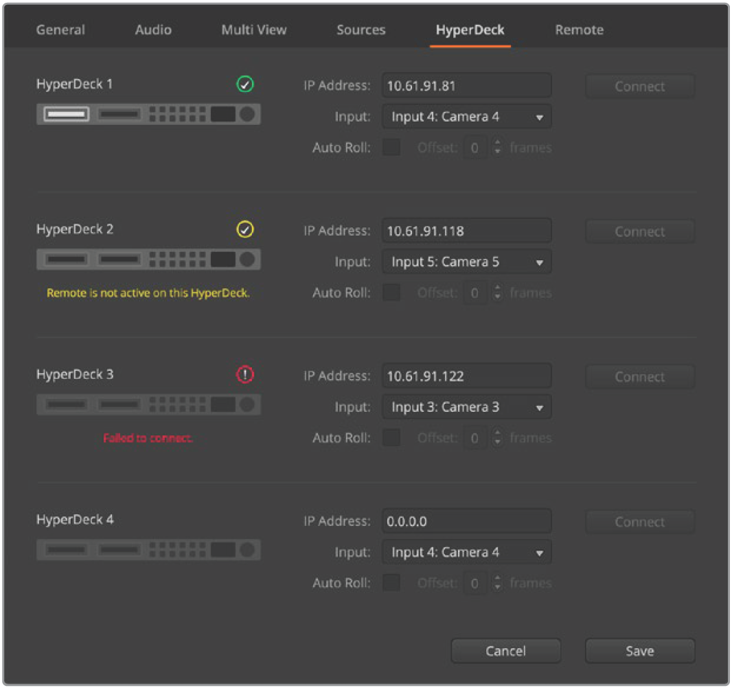This screenshot has width=732, height=688.
Task: Enable Auto Roll for HyperDeck 1
Action: (391, 147)
